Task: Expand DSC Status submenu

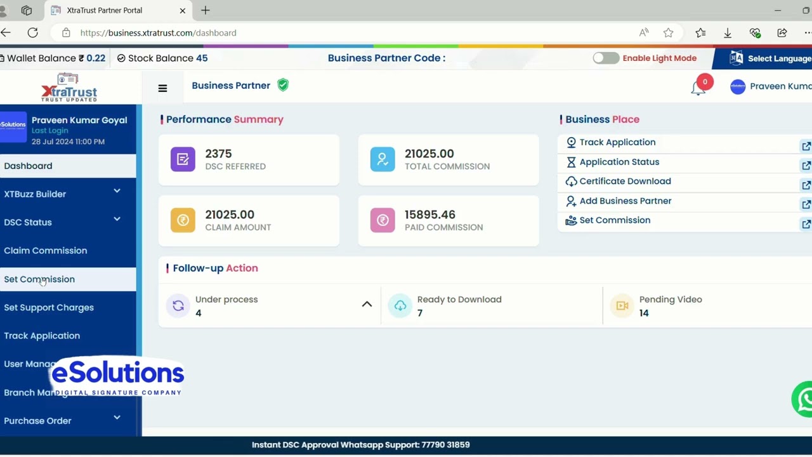Action: [x=117, y=219]
